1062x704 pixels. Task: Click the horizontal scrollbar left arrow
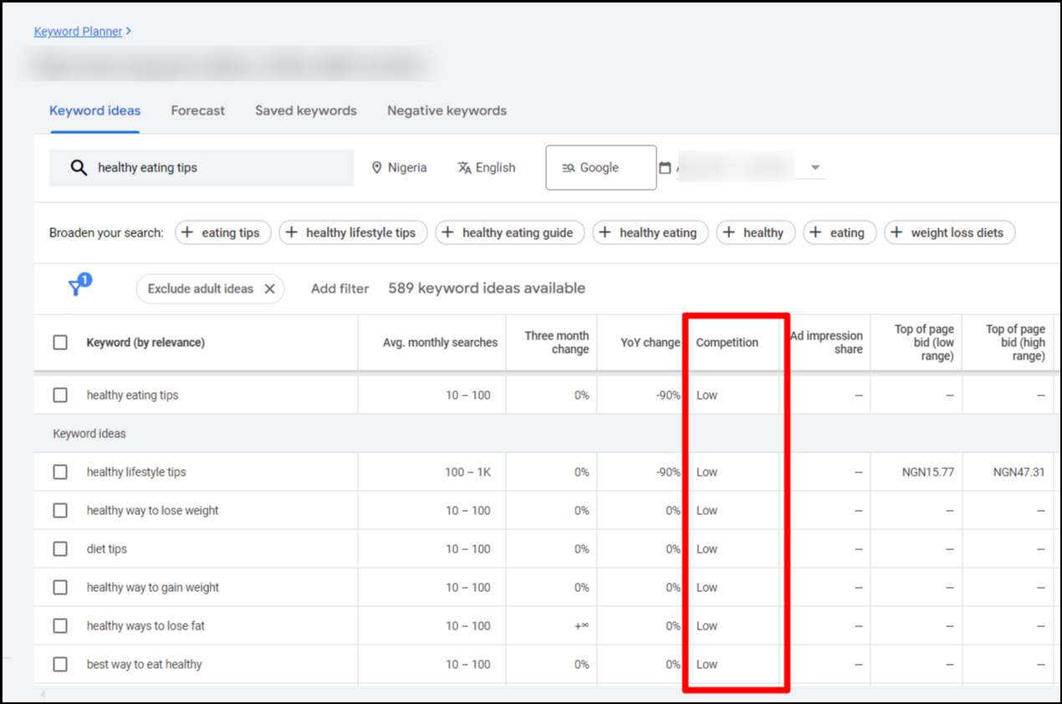43,694
